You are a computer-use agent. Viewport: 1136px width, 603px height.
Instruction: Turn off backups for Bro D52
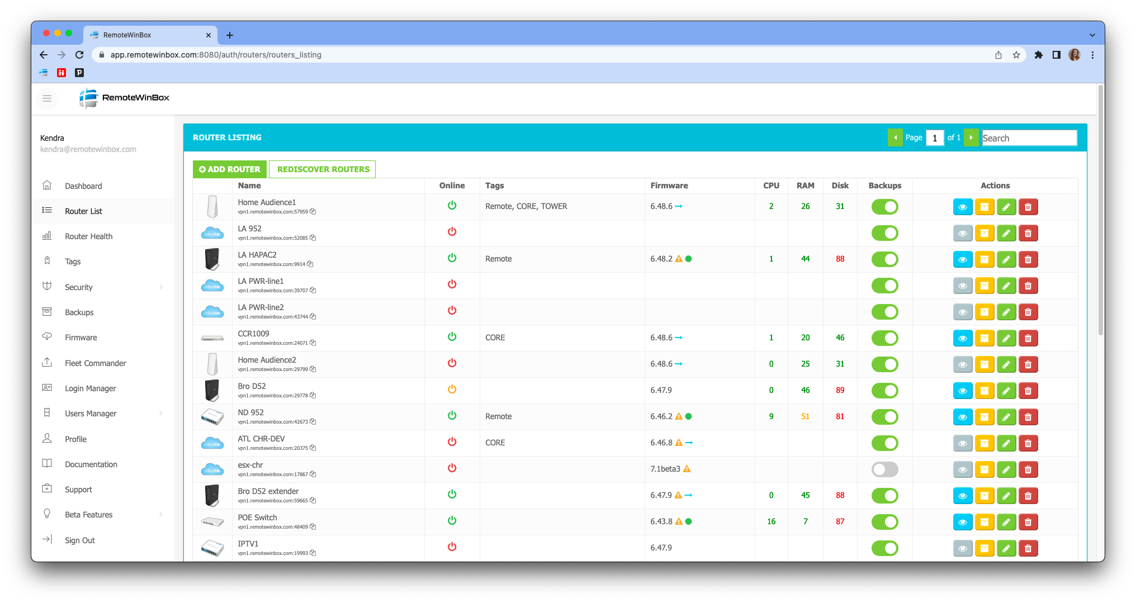point(884,391)
